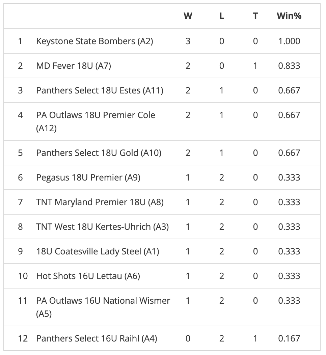326x355 pixels.
Task: Click the rank number 12 cell
Action: click(x=23, y=338)
